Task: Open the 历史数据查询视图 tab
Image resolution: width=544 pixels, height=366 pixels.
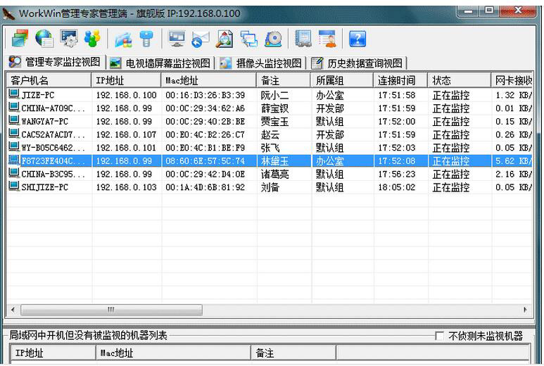Action: click(358, 63)
